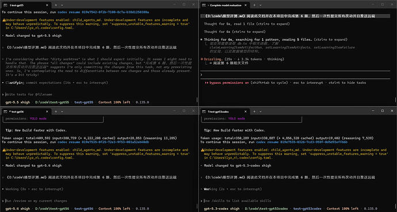Viewport: 397px width, 212px height.
Task: Click the 'gpt-5.5 xhigh' status bar entry
Action: click(x=17, y=102)
